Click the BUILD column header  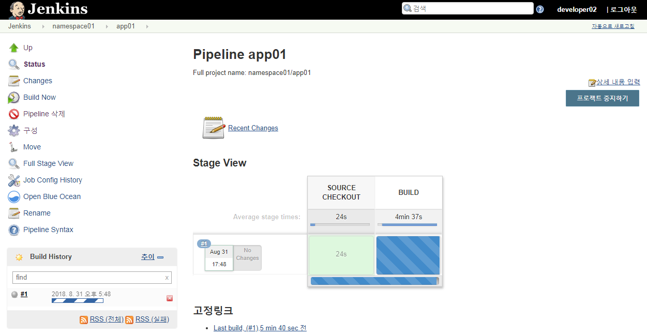pos(409,192)
